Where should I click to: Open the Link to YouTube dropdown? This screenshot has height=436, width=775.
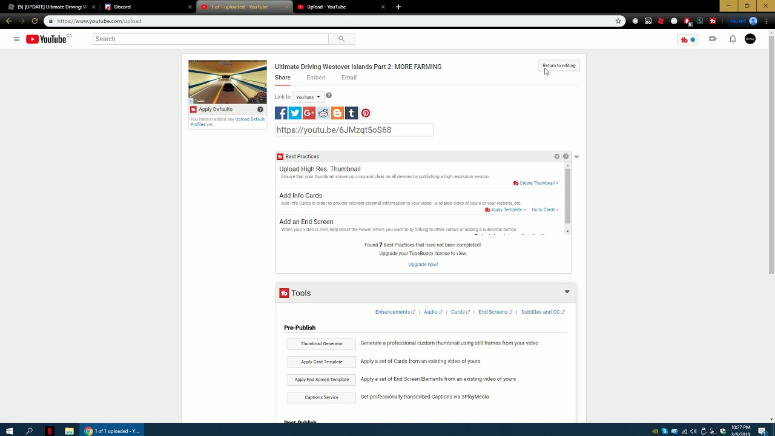point(308,97)
